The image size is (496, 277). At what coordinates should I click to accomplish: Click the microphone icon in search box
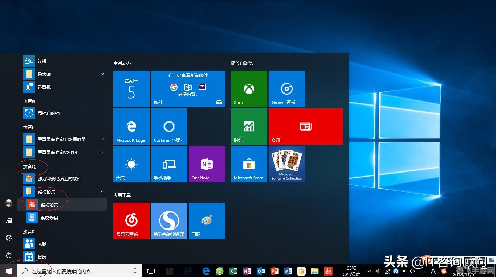tap(135, 271)
